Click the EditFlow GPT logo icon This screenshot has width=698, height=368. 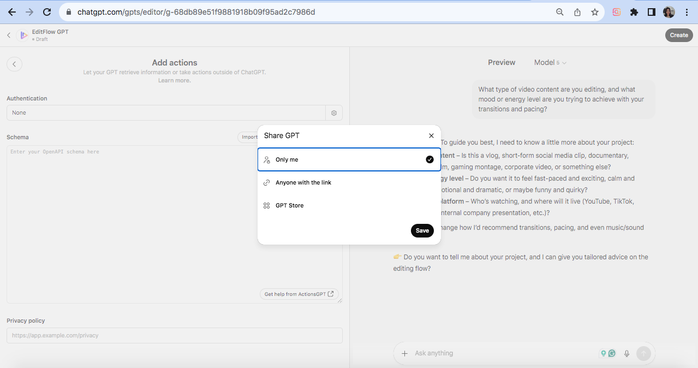(x=23, y=35)
